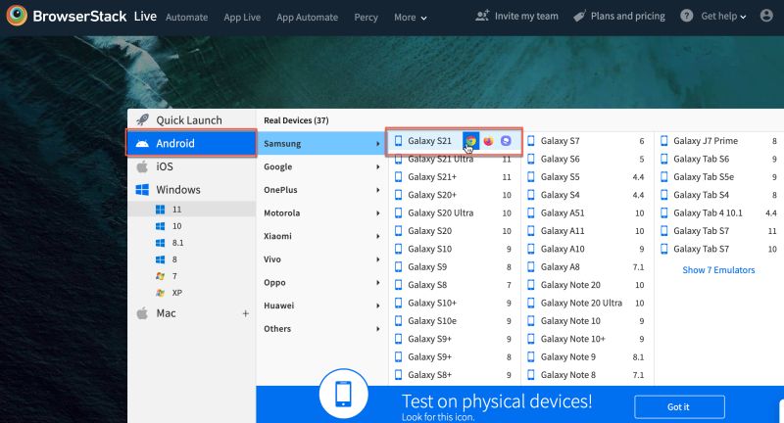Image resolution: width=784 pixels, height=423 pixels.
Task: Open the user account avatar icon
Action: [x=766, y=16]
